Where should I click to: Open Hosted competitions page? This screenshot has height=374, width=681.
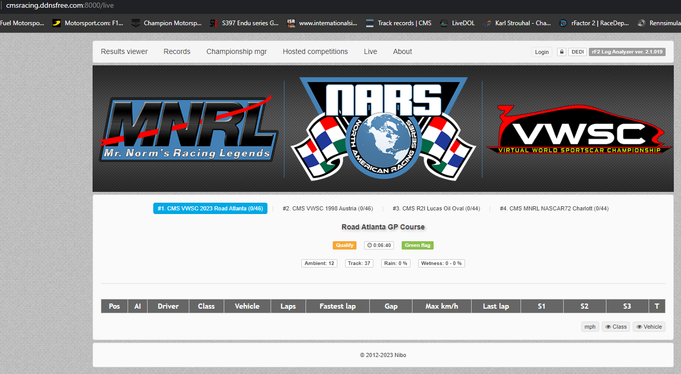(315, 51)
